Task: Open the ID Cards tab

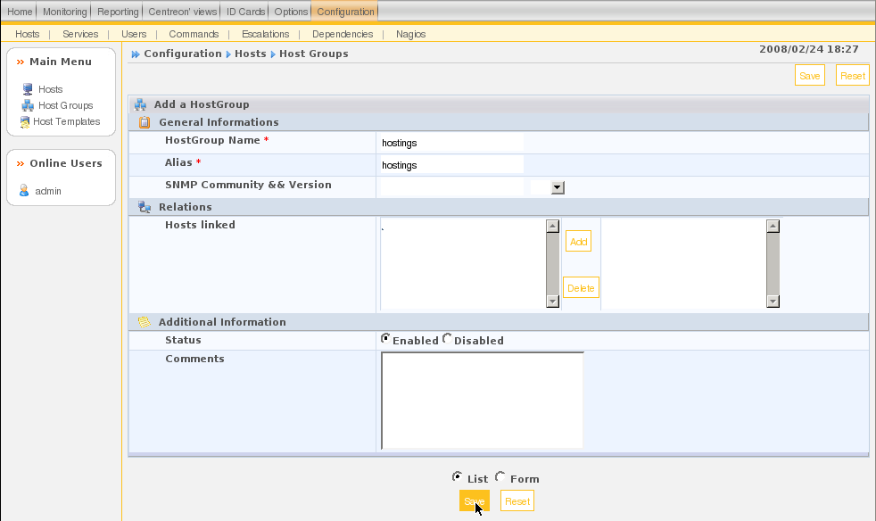Action: [x=245, y=12]
